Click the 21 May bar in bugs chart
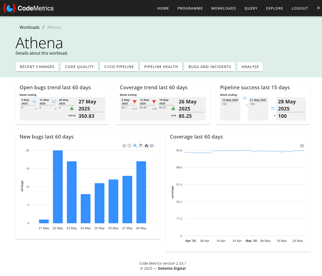 point(44,221)
